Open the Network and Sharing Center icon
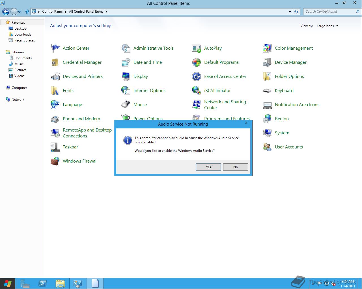The height and width of the screenshot is (289, 362). click(197, 105)
